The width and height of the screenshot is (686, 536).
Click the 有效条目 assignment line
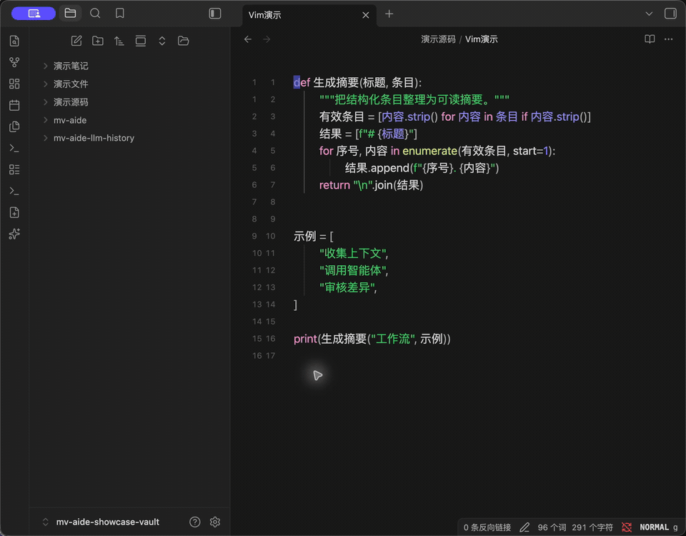click(x=455, y=116)
